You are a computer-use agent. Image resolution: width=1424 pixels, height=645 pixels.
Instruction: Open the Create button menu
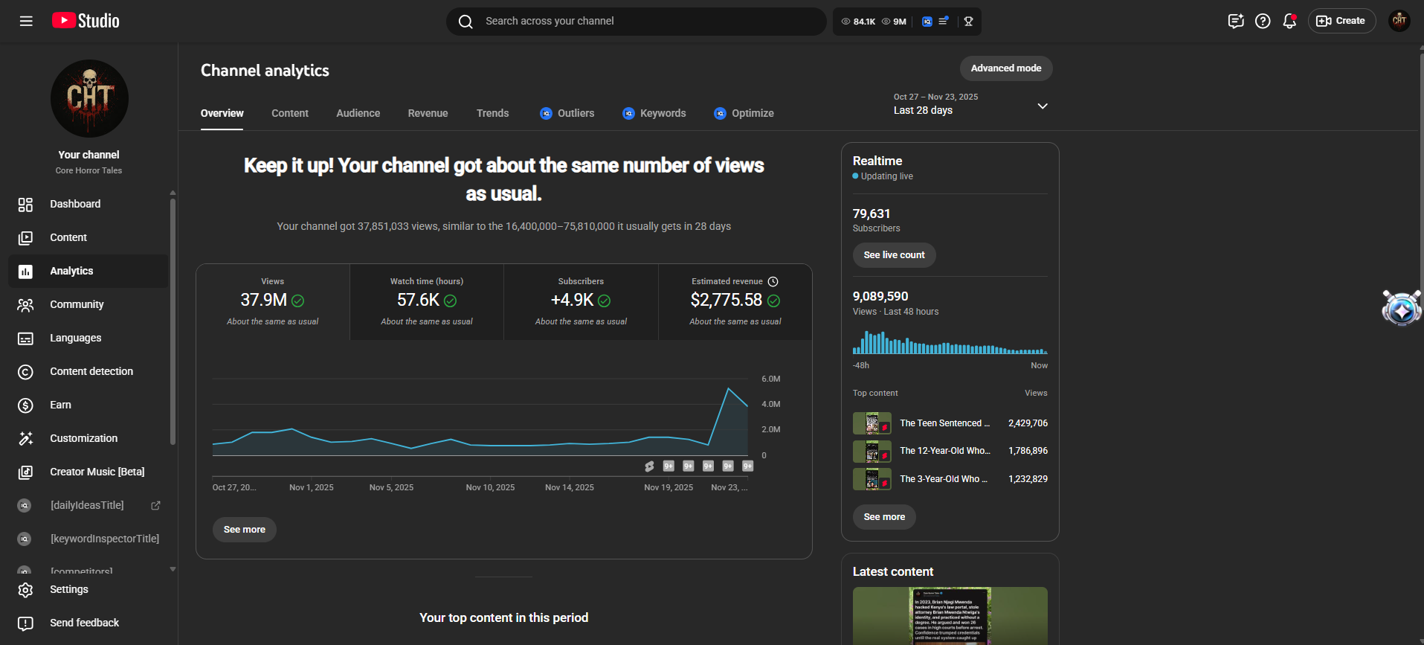[x=1341, y=21]
